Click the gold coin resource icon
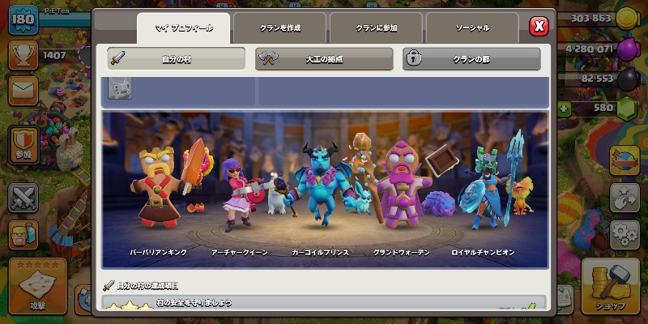648x324 pixels. click(628, 19)
